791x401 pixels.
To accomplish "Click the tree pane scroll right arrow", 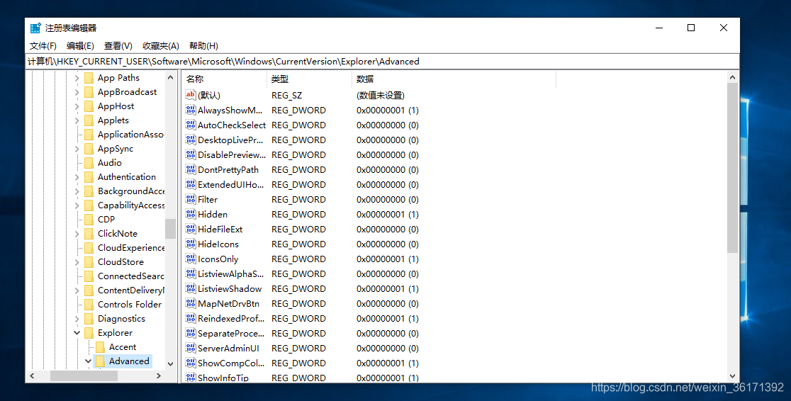I will point(158,375).
